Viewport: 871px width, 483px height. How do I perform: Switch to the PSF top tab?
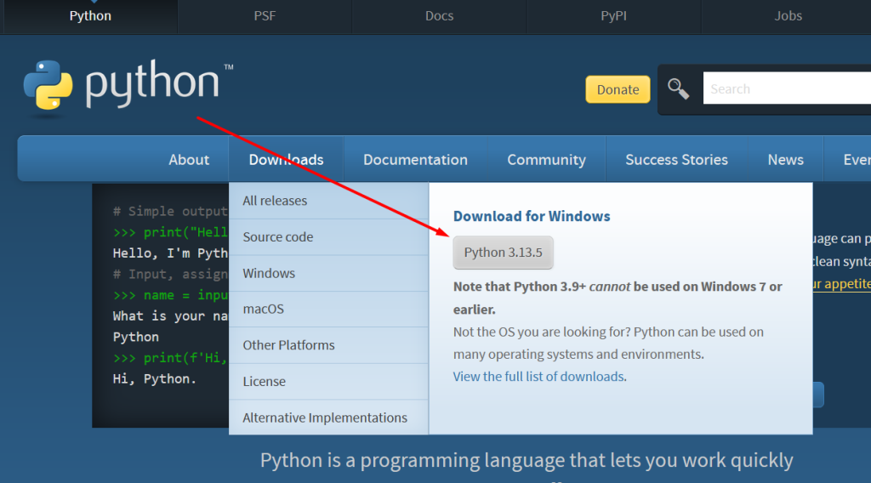tap(265, 16)
